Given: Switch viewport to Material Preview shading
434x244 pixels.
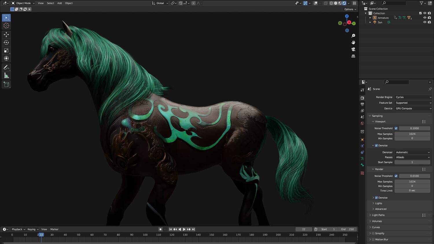Looking at the screenshot, I should (x=340, y=3).
